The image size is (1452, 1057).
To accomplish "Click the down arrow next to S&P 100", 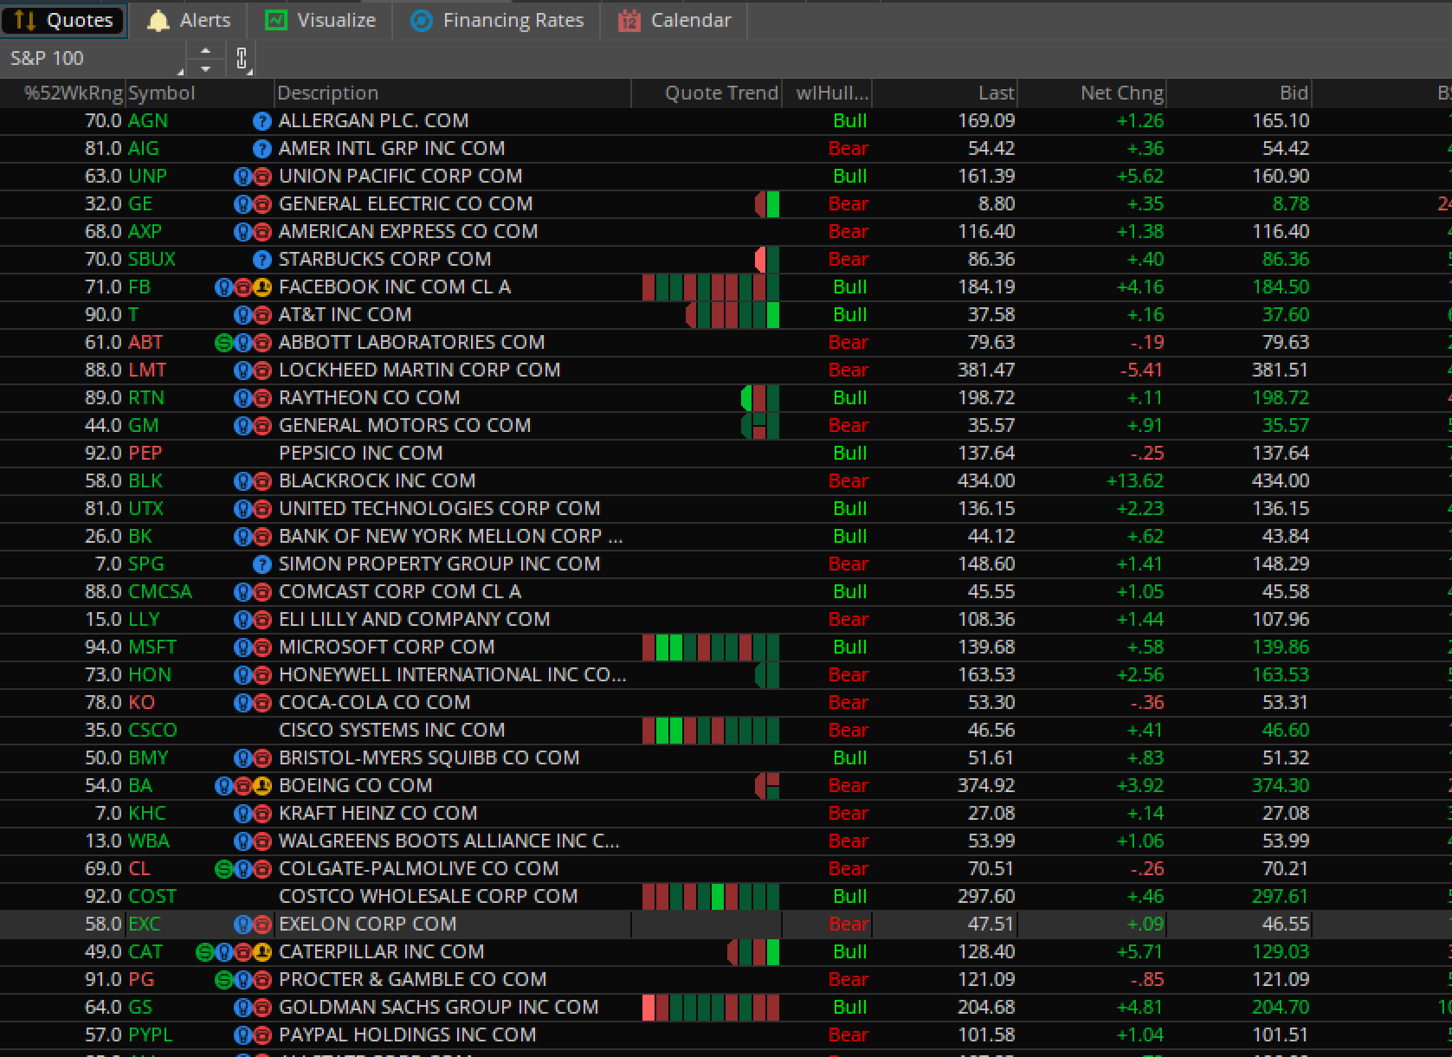I will 205,68.
